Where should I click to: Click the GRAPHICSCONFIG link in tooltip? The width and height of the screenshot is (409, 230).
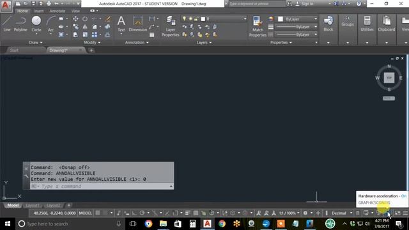tap(374, 203)
